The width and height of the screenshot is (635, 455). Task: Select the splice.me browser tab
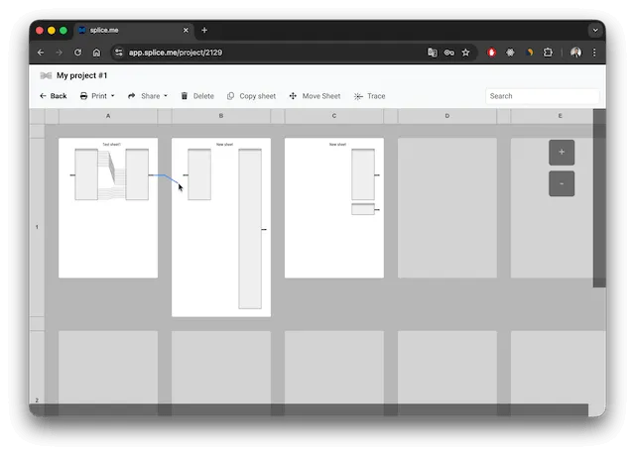point(133,31)
